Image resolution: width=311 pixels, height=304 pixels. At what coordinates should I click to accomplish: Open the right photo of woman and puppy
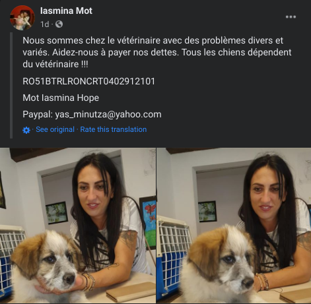pos(234,226)
